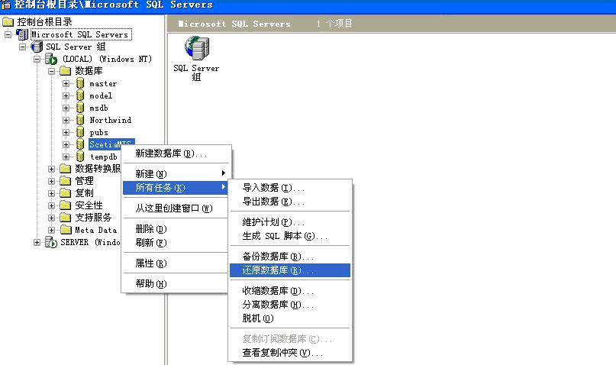Viewport: 616px width, 365px height.
Task: Click the SQL Server 组 icon in right pane
Action: coord(196,50)
